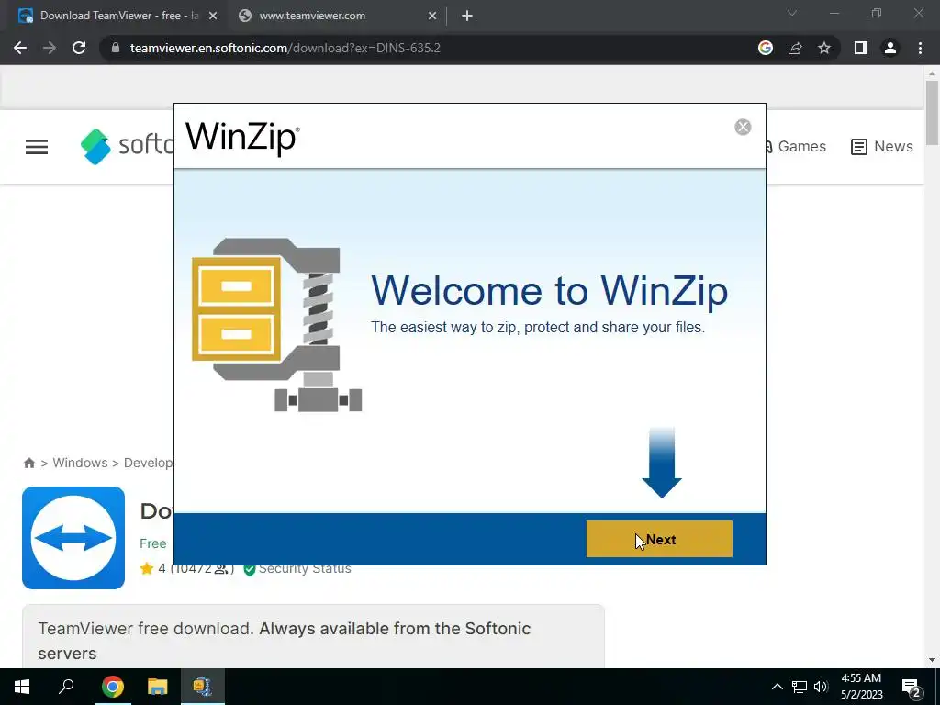Open the Windows Start menu

22,687
